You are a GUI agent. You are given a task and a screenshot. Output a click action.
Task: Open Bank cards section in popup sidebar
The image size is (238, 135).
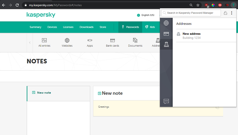click(x=166, y=34)
